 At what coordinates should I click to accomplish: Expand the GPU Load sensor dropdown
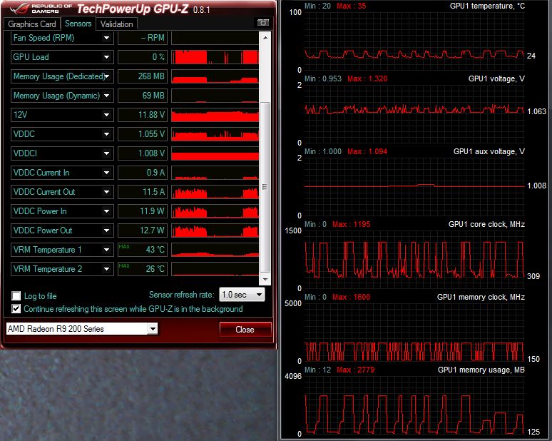pos(106,57)
